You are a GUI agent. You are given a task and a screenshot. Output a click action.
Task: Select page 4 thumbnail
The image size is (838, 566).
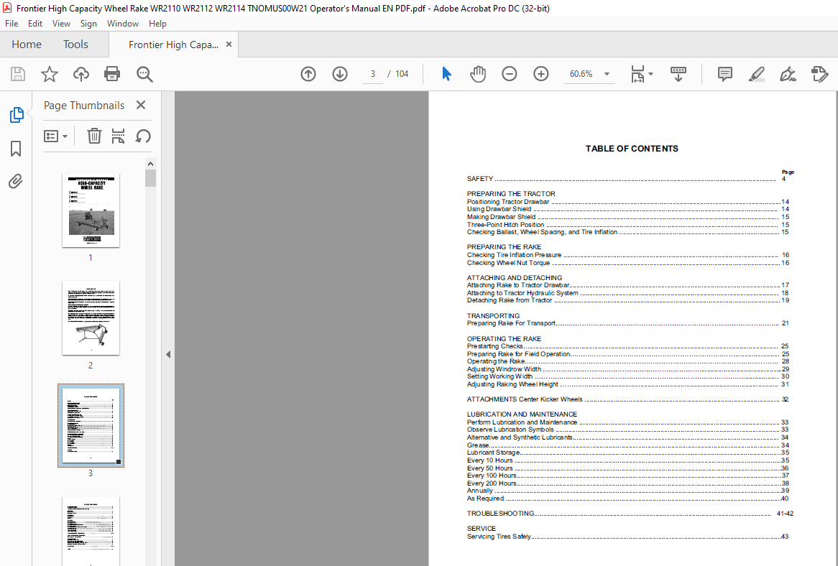[91, 531]
